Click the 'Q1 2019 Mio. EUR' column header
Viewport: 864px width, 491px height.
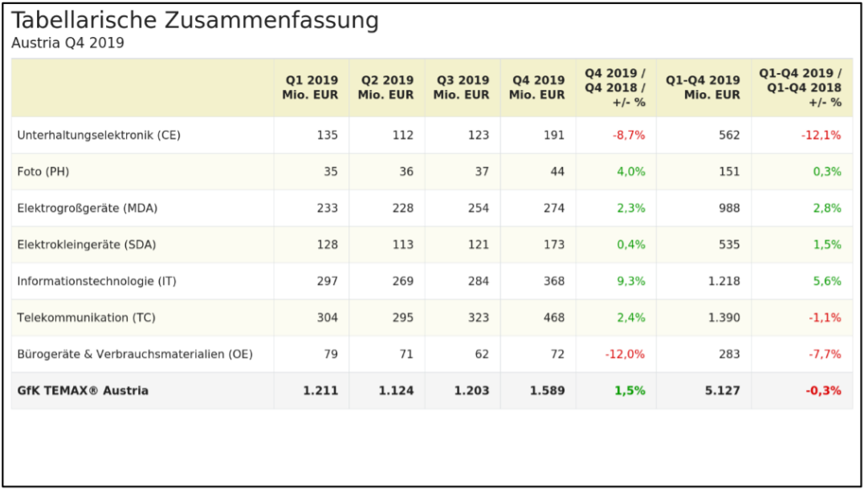[311, 87]
